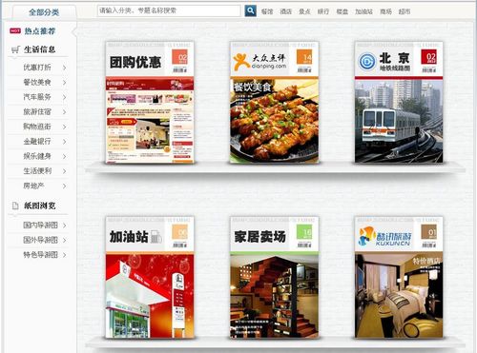Open the 加油站 magazine cover on the shelf
The width and height of the screenshot is (477, 353).
pyautogui.click(x=150, y=278)
